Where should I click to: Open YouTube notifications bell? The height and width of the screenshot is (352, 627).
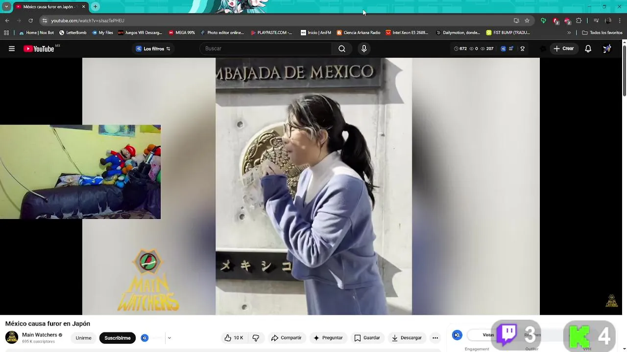(588, 48)
